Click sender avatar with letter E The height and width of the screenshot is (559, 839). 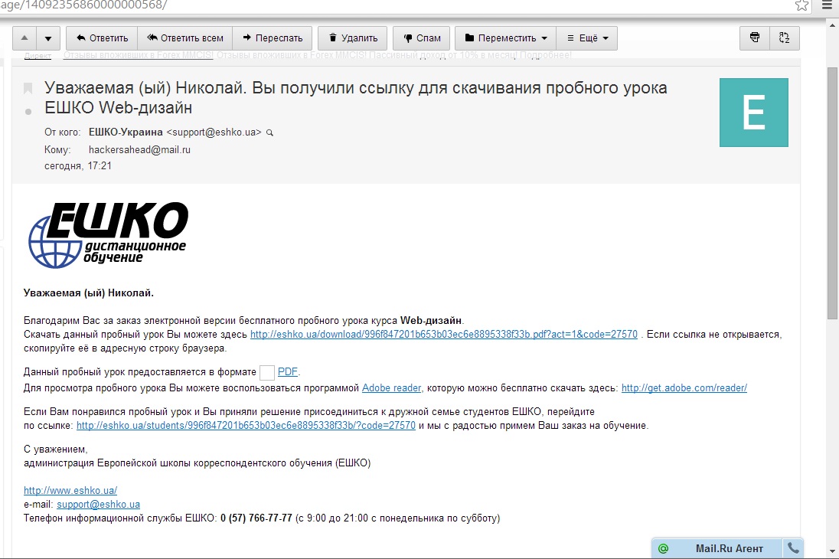coord(753,113)
